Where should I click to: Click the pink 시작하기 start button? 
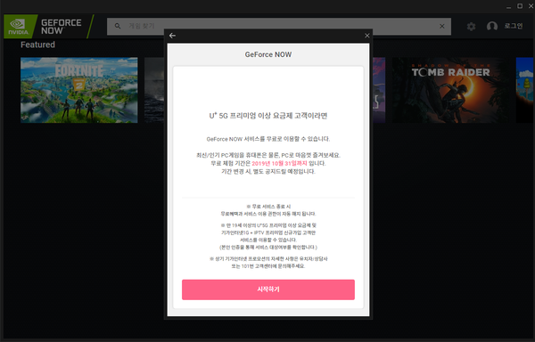click(x=268, y=289)
